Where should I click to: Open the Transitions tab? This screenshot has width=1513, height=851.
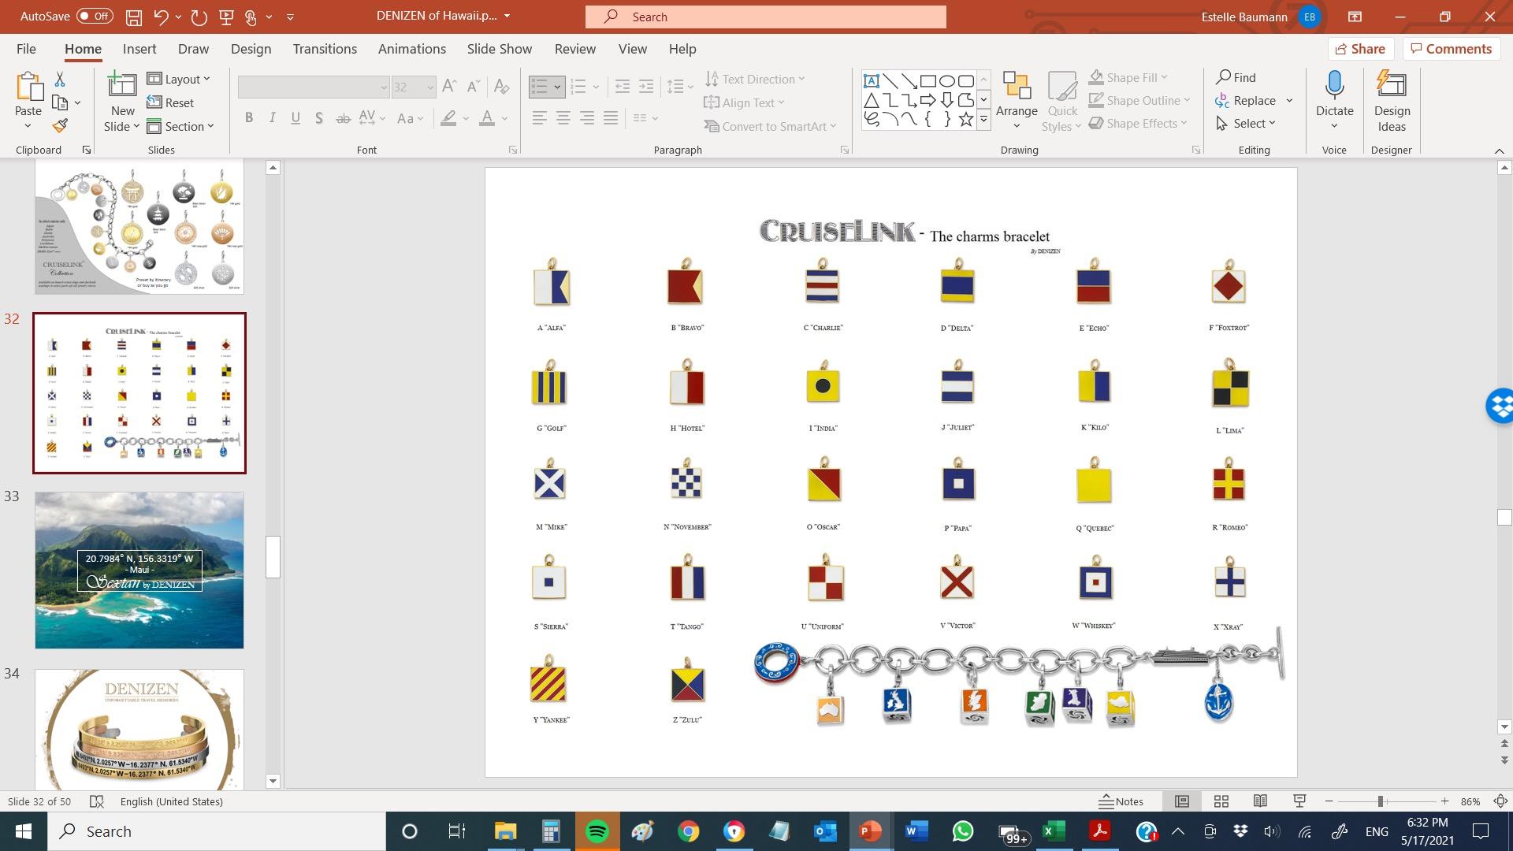[325, 49]
